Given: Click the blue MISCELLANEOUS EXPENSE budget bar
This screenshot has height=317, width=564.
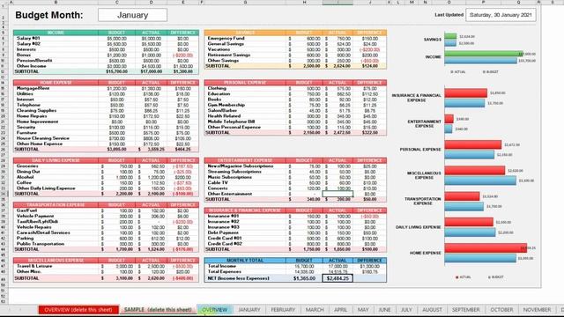Looking at the screenshot, I should 480,181.
